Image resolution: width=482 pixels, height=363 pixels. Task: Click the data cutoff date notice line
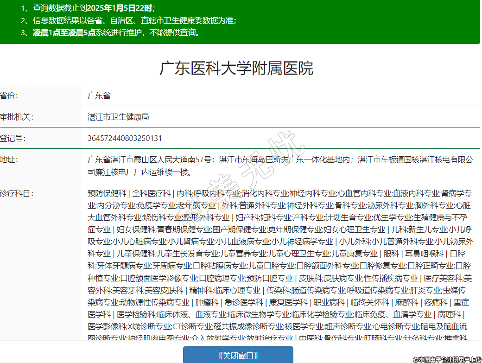tap(88, 8)
